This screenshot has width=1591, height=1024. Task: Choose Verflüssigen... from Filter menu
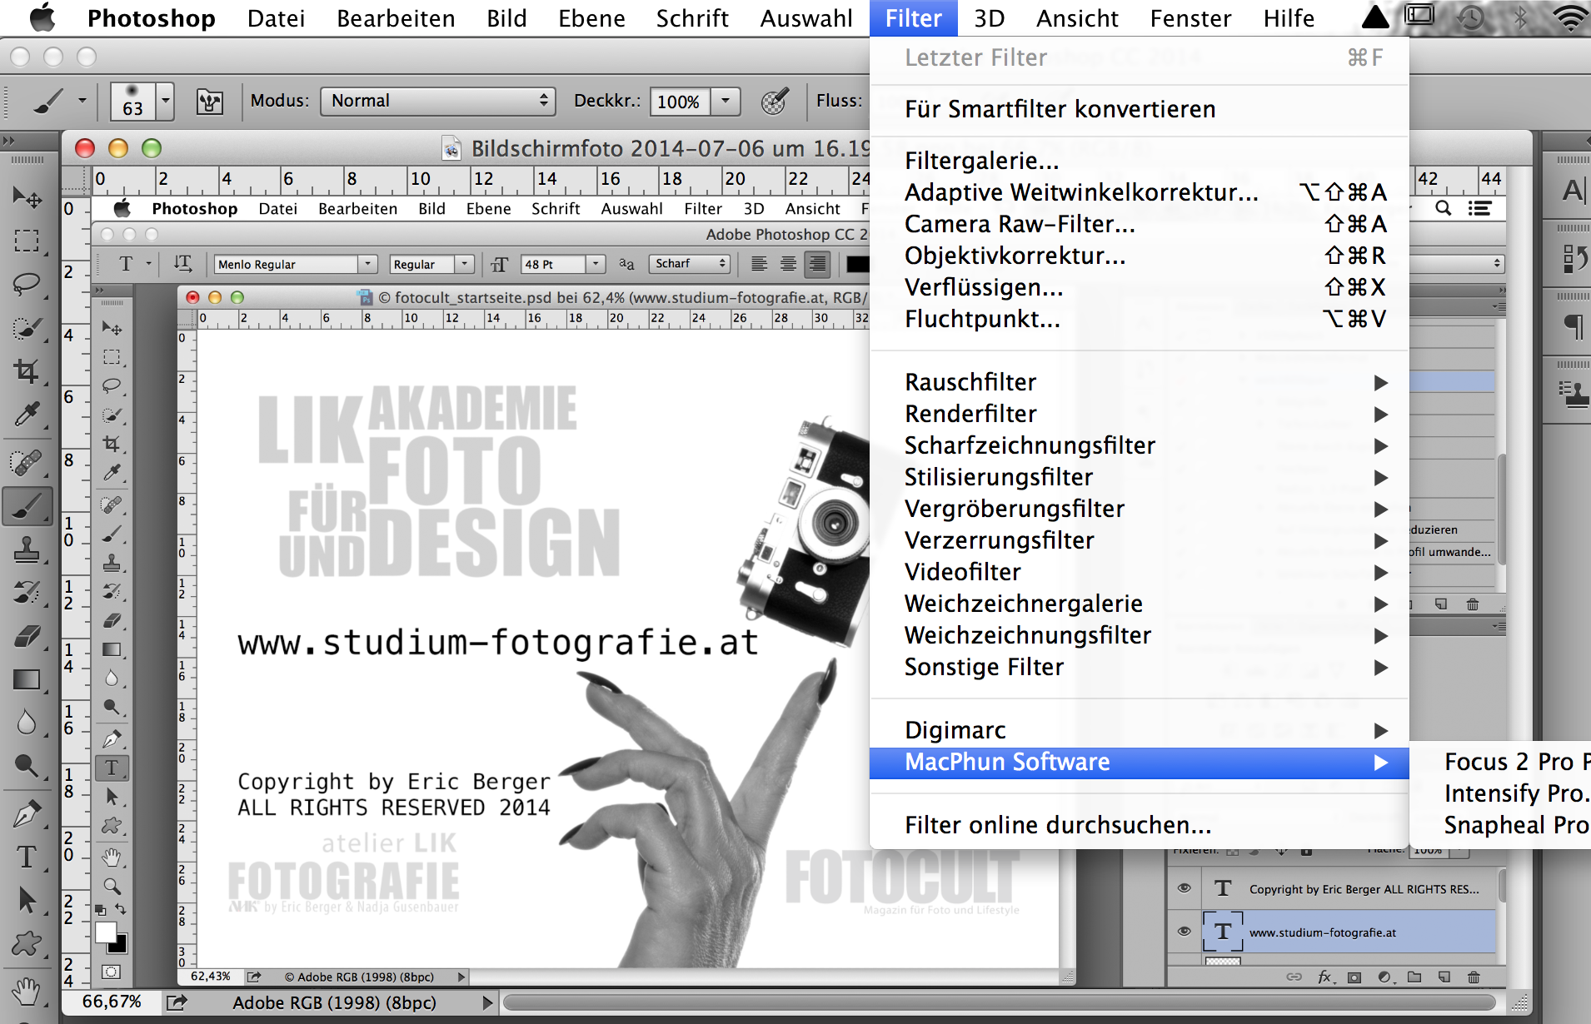[x=1140, y=287]
